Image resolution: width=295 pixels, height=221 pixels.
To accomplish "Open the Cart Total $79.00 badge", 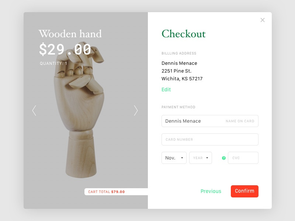I will (x=116, y=192).
